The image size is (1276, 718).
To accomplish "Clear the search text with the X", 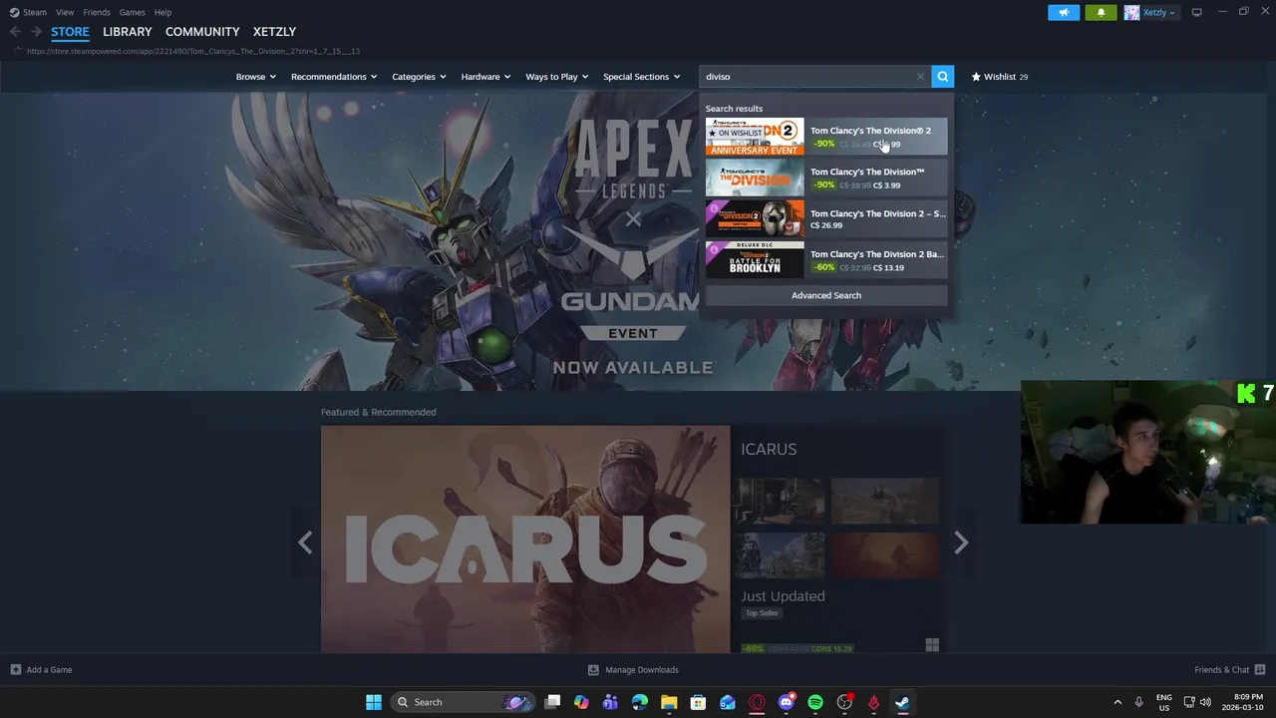I will 920,77.
